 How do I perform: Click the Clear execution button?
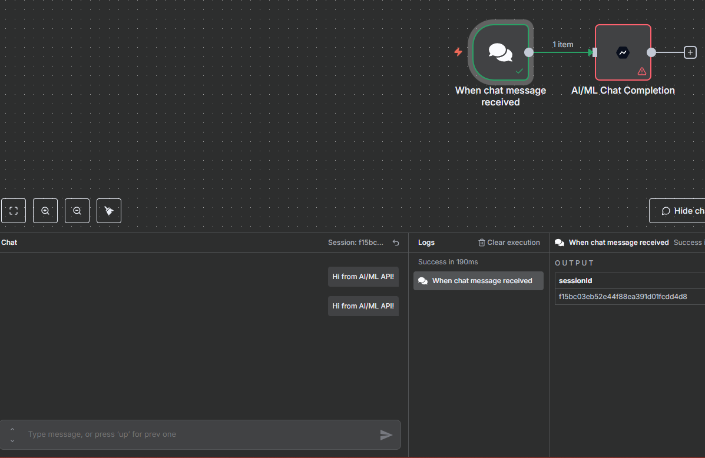click(x=509, y=243)
